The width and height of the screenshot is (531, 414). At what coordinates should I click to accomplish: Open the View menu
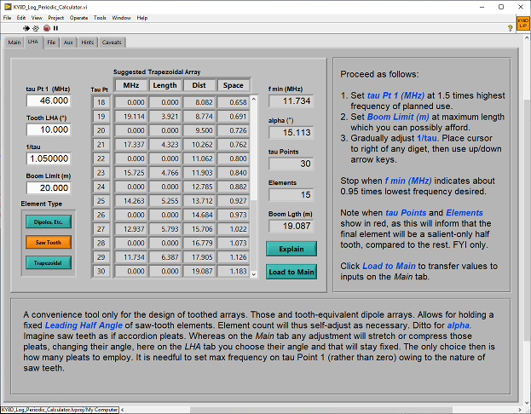coord(37,18)
